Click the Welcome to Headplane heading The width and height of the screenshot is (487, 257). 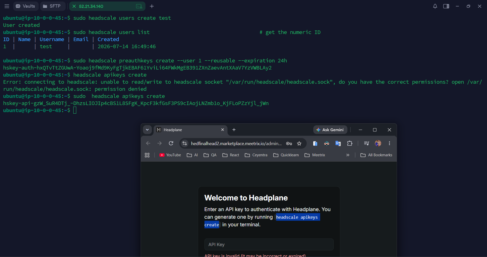(x=246, y=198)
